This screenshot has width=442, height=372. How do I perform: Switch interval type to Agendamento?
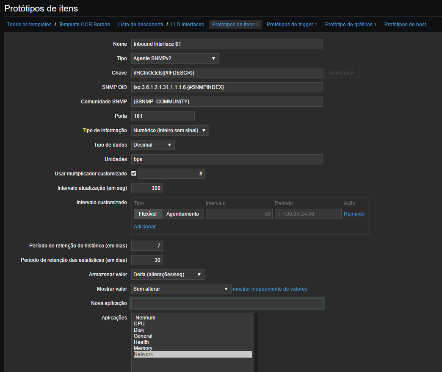coord(182,214)
